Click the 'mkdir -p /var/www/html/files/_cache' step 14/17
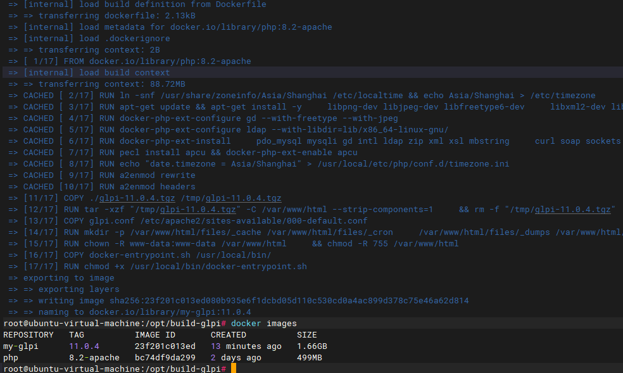This screenshot has width=623, height=373. [x=315, y=232]
